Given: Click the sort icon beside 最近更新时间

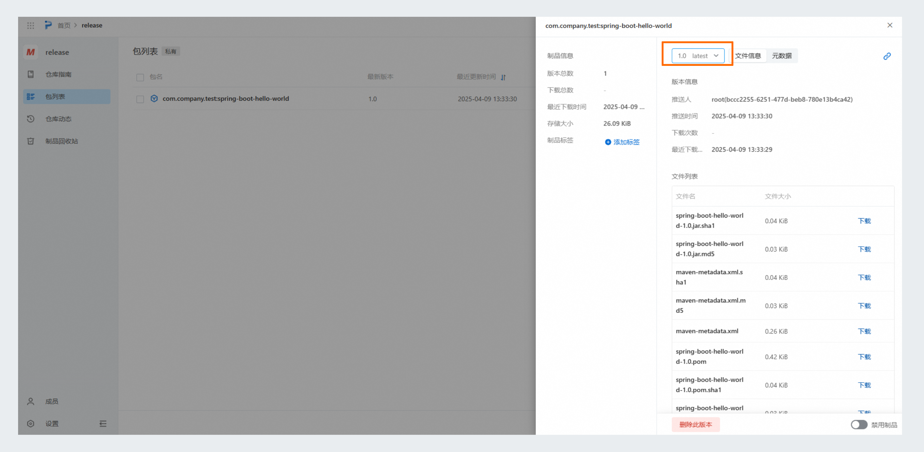Looking at the screenshot, I should [503, 77].
